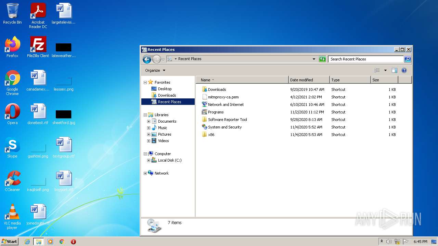The width and height of the screenshot is (438, 246).
Task: Collapse the Favorites tree group
Action: point(145,82)
